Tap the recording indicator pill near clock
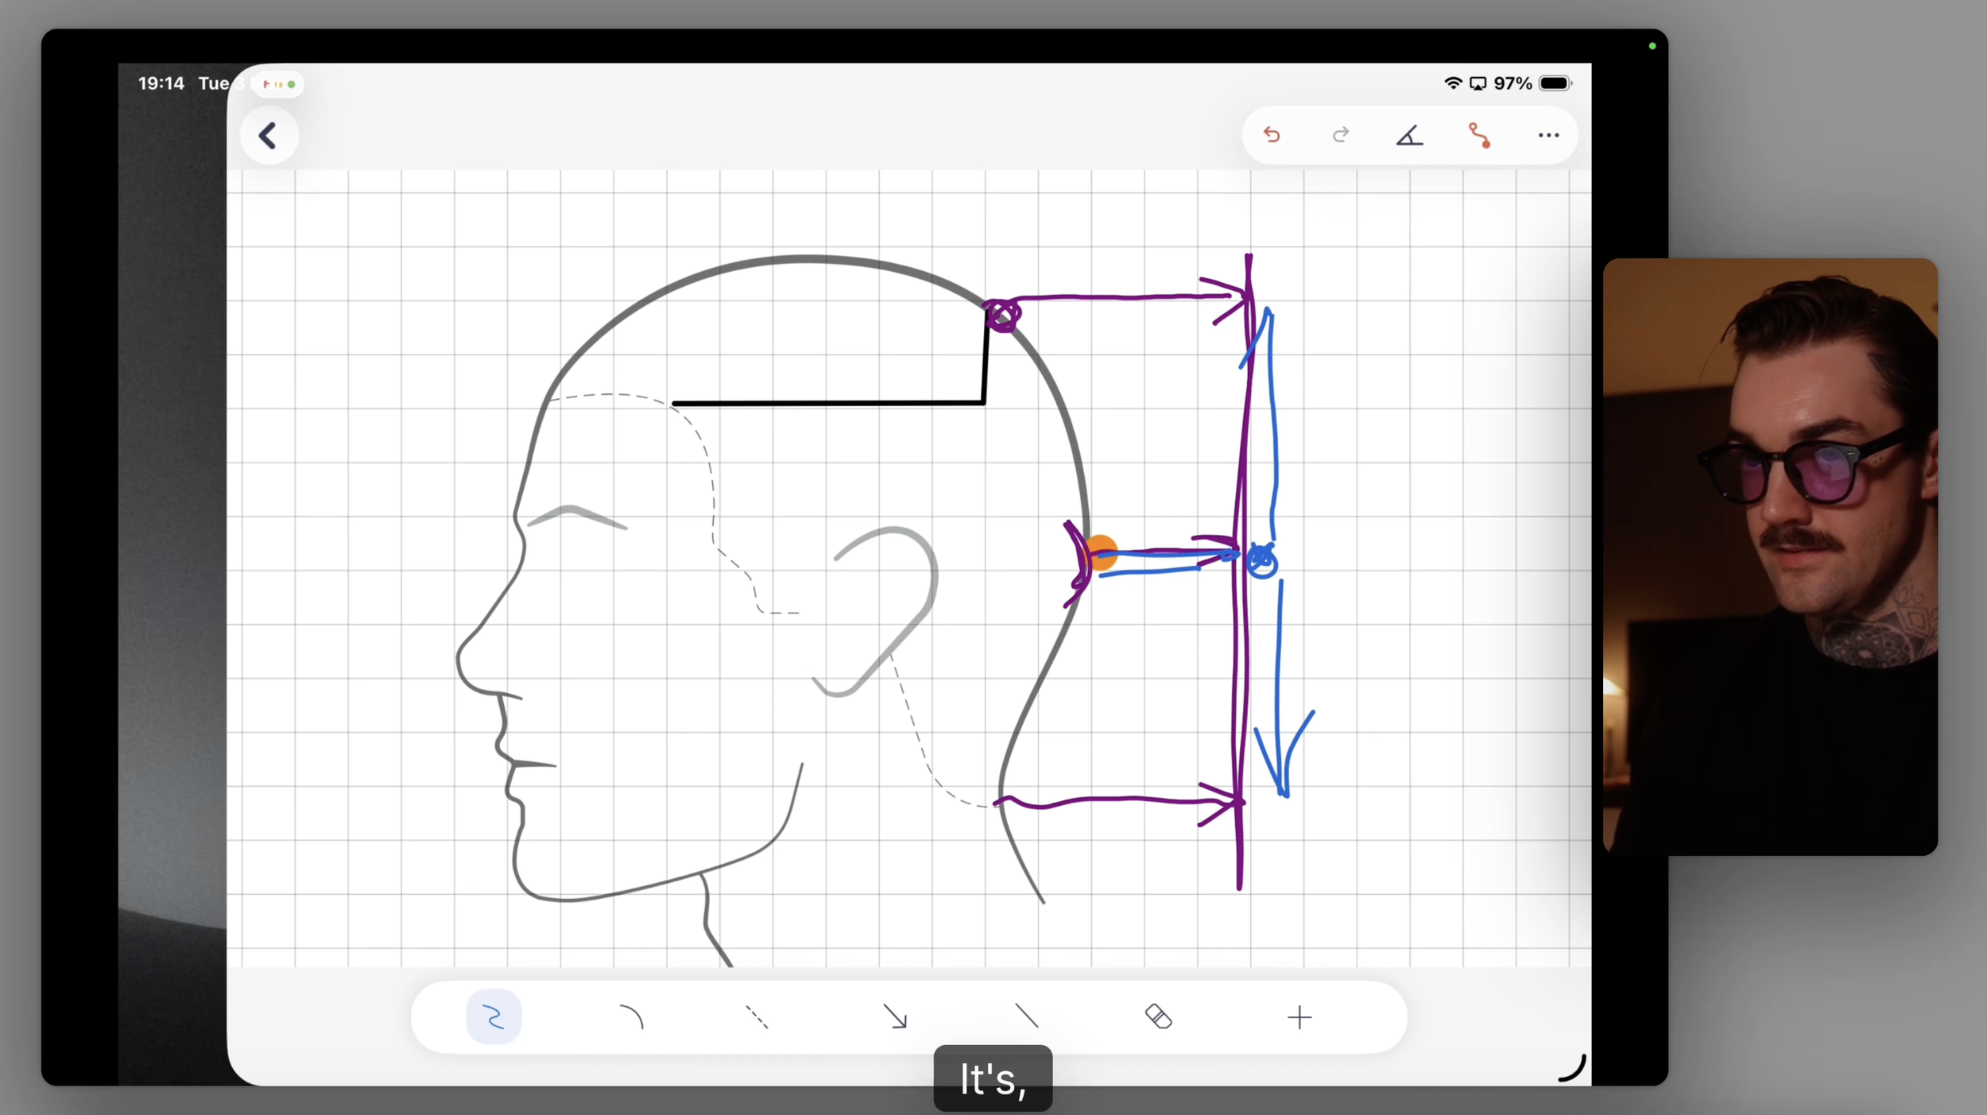The height and width of the screenshot is (1115, 1987). (x=279, y=84)
